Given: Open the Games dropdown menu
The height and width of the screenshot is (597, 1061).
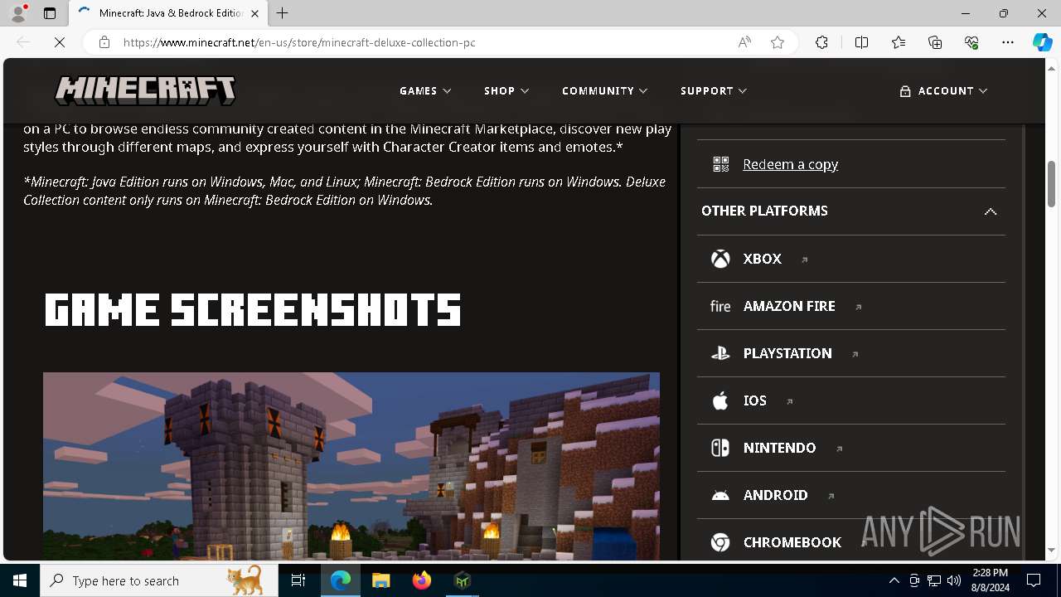Looking at the screenshot, I should (x=425, y=90).
